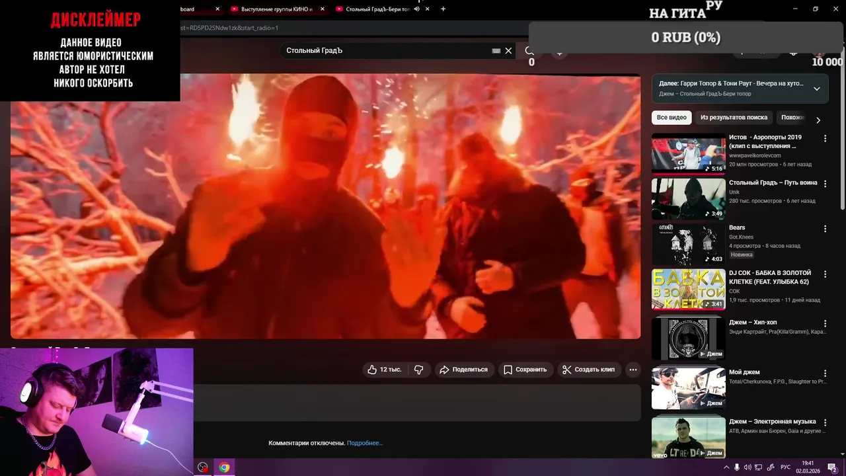Image resolution: width=846 pixels, height=476 pixels.
Task: Open a new browser tab with plus
Action: click(x=443, y=9)
